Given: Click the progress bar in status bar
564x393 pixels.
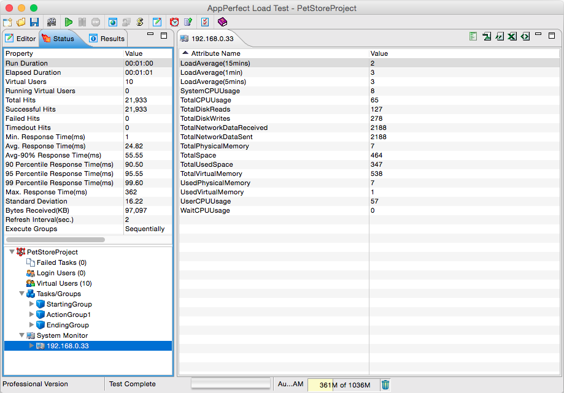Looking at the screenshot, I should (231, 383).
